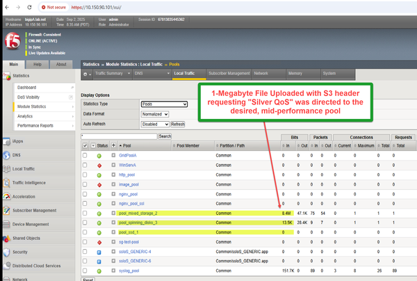This screenshot has height=281, width=417.
Task: Toggle the select-all checkbox in the table header
Action: click(85, 145)
